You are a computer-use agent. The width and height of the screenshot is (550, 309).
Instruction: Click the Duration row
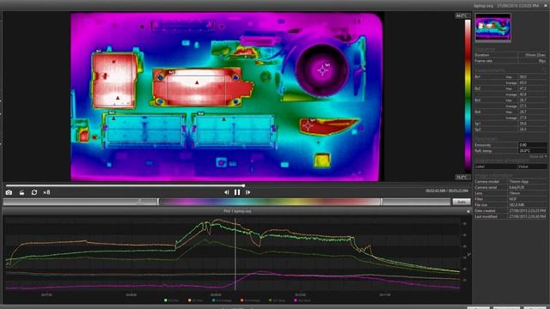[510, 55]
